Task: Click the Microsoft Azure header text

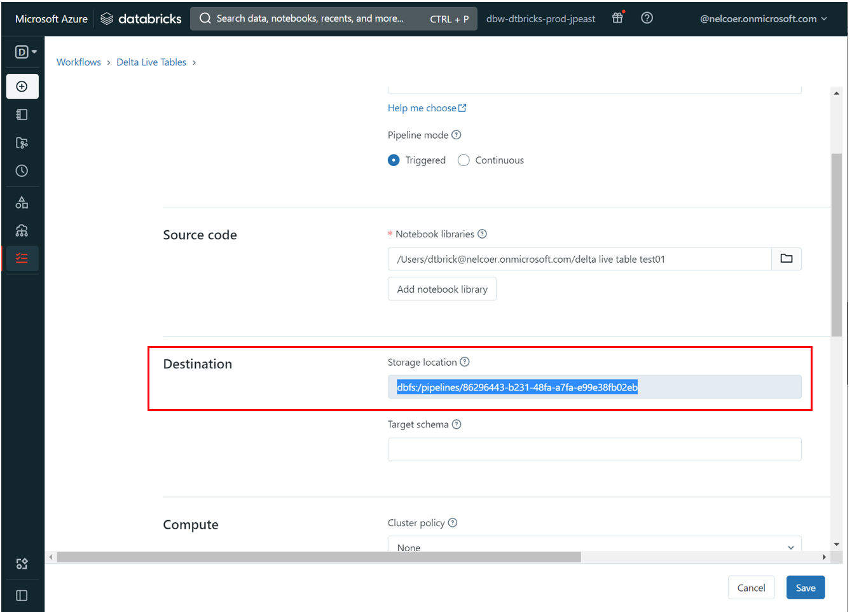Action: [x=52, y=19]
